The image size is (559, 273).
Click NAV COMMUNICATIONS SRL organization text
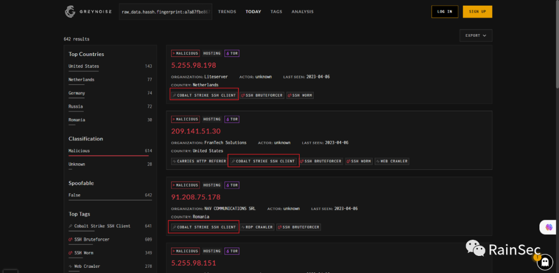pyautogui.click(x=230, y=209)
